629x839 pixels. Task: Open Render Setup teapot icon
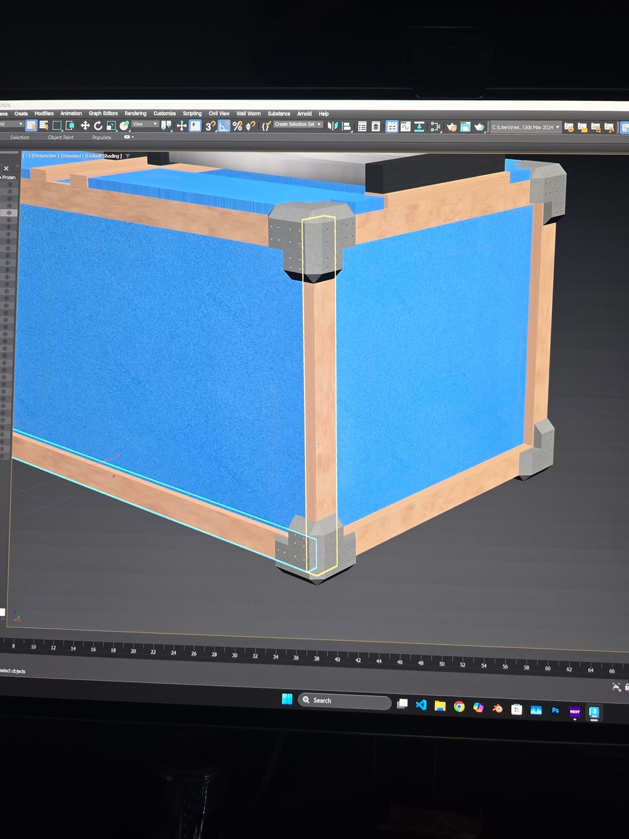451,127
